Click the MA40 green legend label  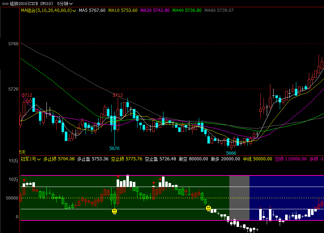[187, 10]
